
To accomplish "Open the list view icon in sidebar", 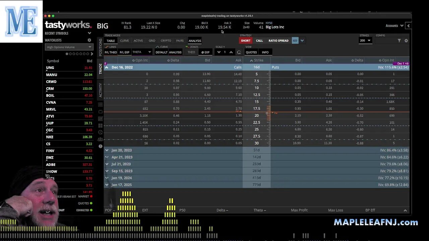I will [101, 105].
